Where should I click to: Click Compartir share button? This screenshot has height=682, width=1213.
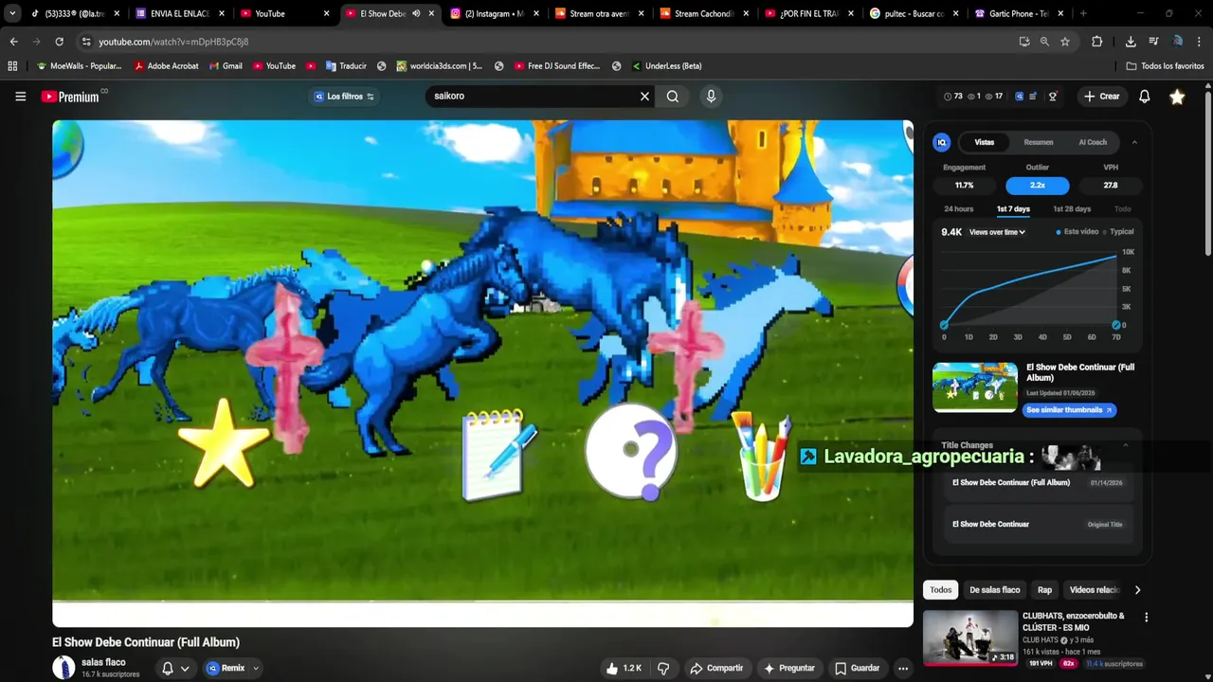[716, 668]
